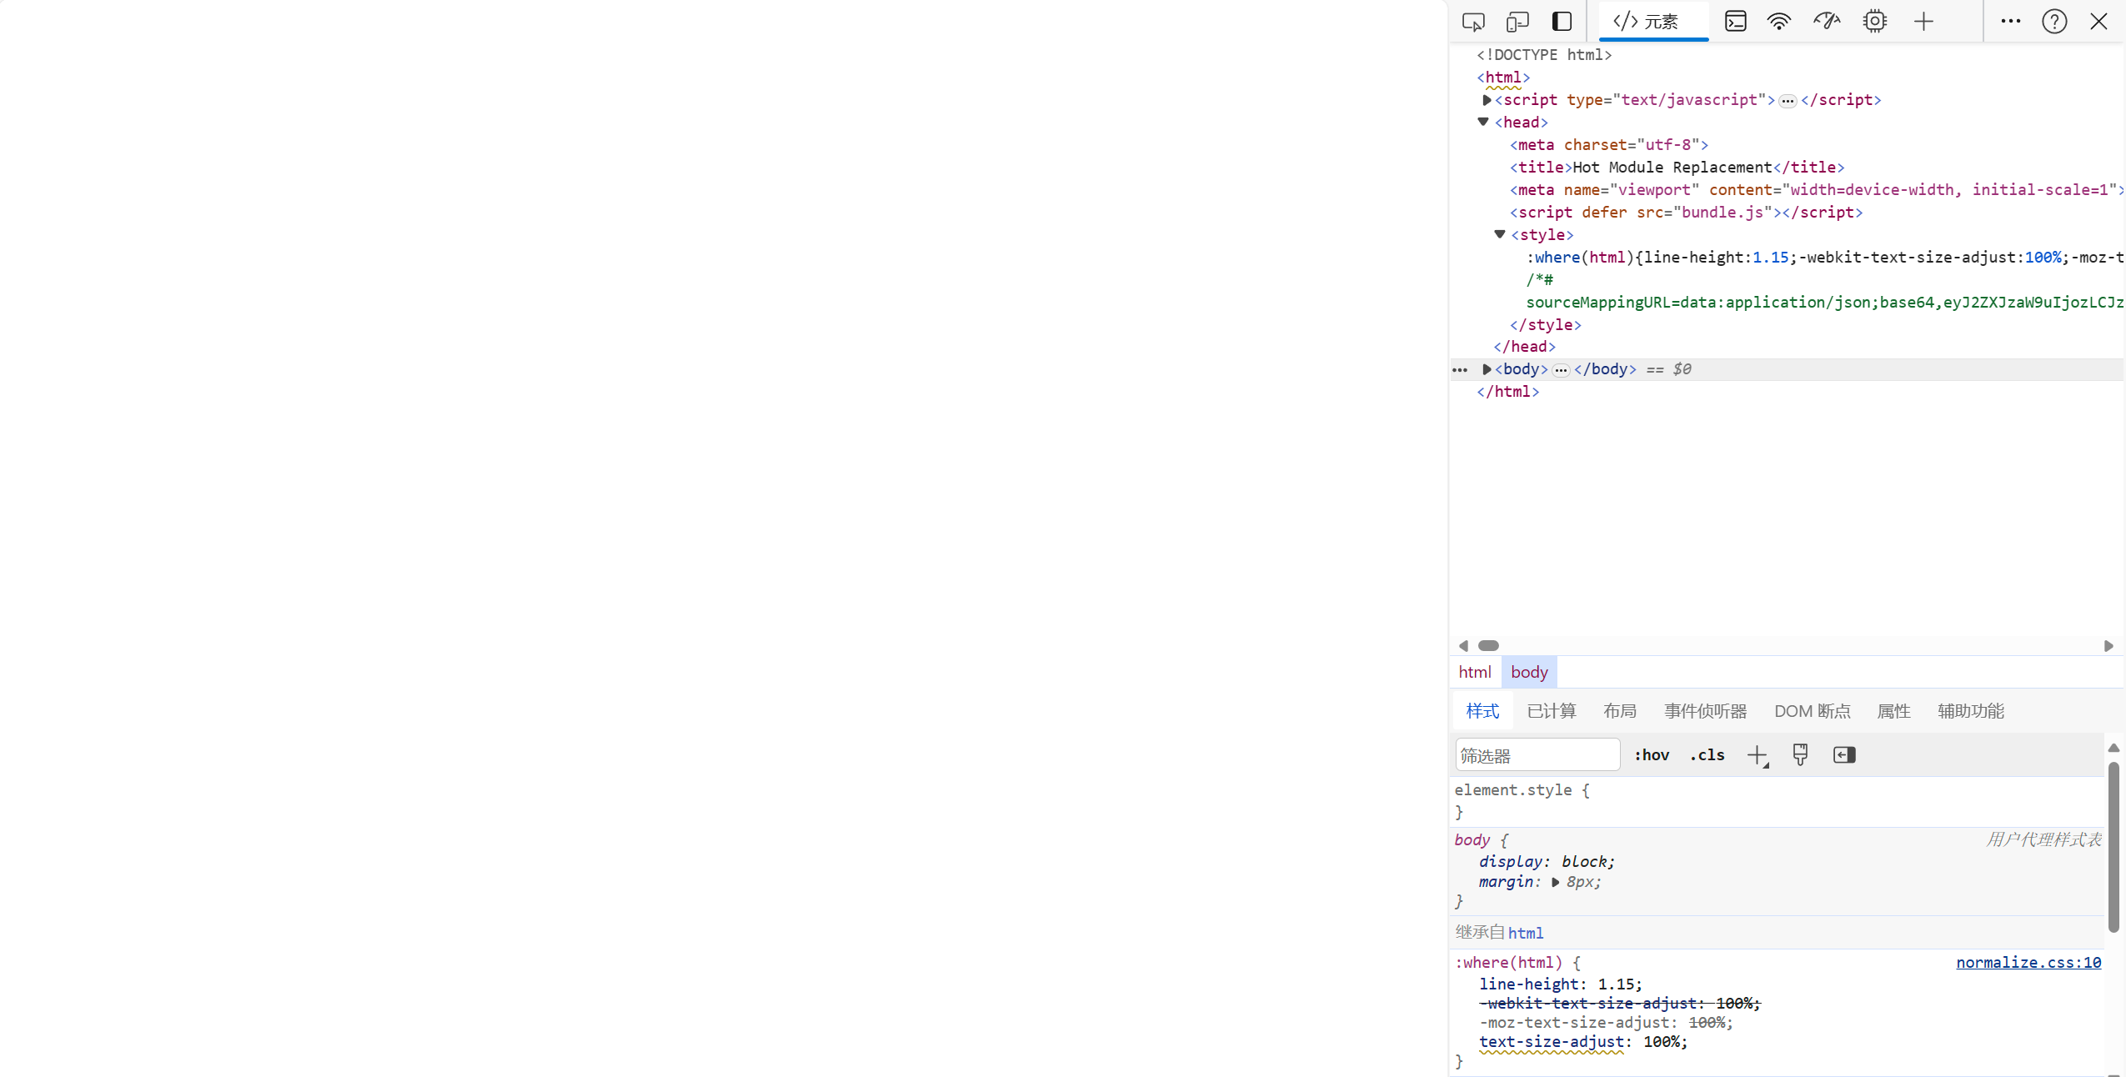Screen dimensions: 2126x1077
Task: Activate the inspect element picker tool
Action: pos(1473,22)
